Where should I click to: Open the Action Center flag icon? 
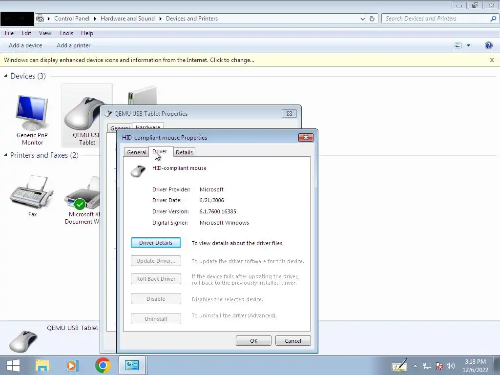(439, 366)
